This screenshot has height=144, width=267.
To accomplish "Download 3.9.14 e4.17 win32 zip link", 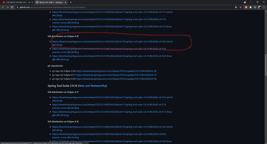I will tap(113, 99).
